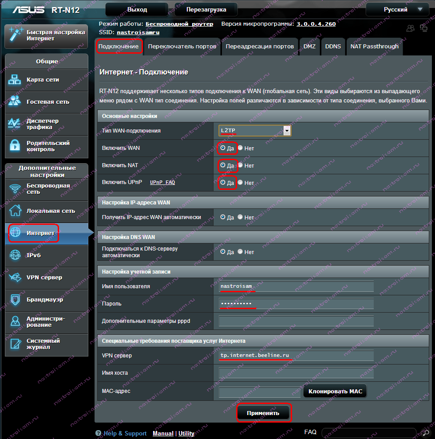This screenshot has height=439, width=435.
Task: Open the DDNS tab
Action: click(x=333, y=47)
